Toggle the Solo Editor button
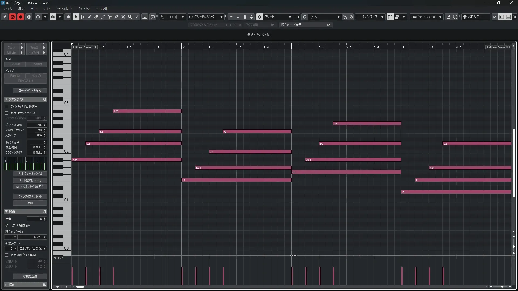Image resolution: width=518 pixels, height=291 pixels. (12, 17)
